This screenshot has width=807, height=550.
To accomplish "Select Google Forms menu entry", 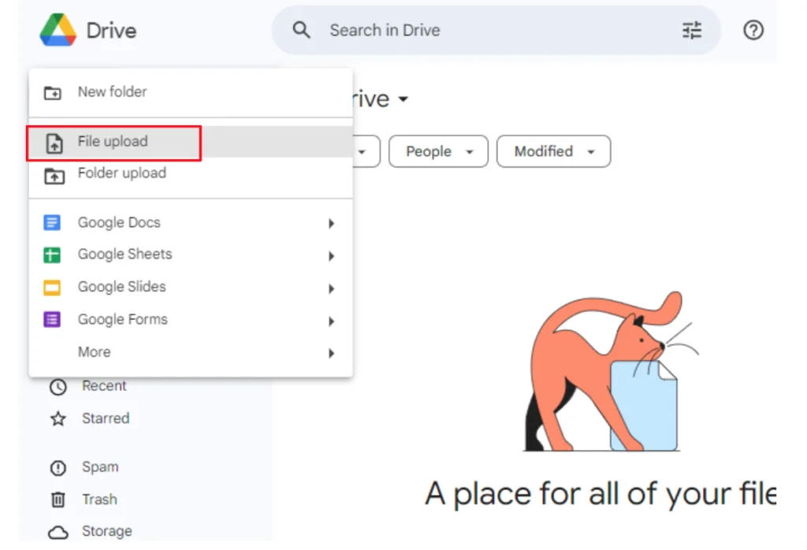I will coord(191,319).
